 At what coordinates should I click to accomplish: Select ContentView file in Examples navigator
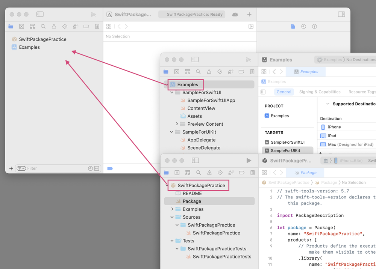(x=201, y=108)
